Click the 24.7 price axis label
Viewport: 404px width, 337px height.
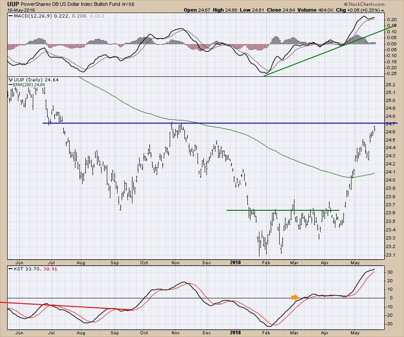click(391, 124)
